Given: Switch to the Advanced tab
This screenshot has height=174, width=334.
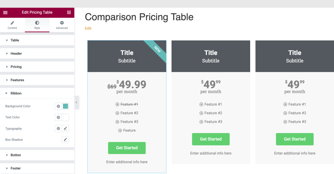Looking at the screenshot, I should pyautogui.click(x=62, y=25).
